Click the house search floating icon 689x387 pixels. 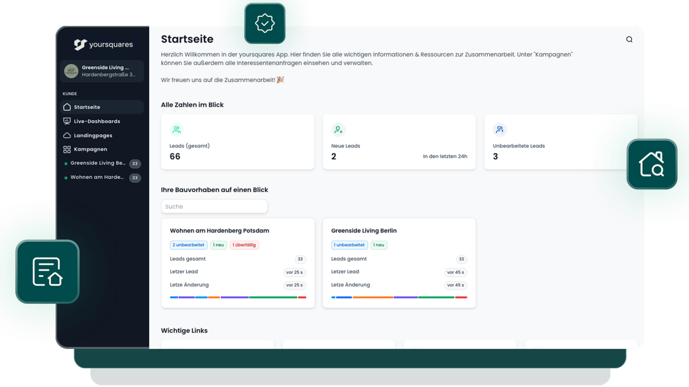pos(652,164)
